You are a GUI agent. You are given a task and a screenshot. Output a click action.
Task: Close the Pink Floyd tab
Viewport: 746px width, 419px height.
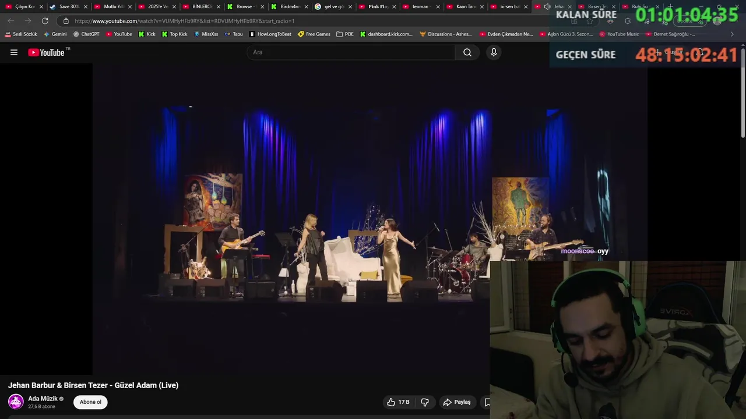(x=395, y=7)
